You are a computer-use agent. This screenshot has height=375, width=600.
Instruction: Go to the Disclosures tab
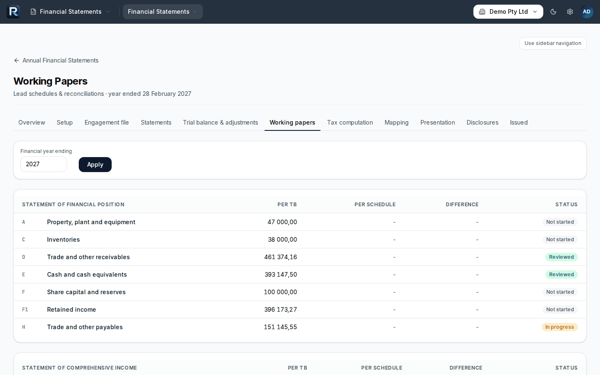tap(482, 122)
